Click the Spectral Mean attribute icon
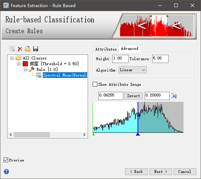Image resolution: width=201 pixels, height=179 pixels. click(39, 75)
